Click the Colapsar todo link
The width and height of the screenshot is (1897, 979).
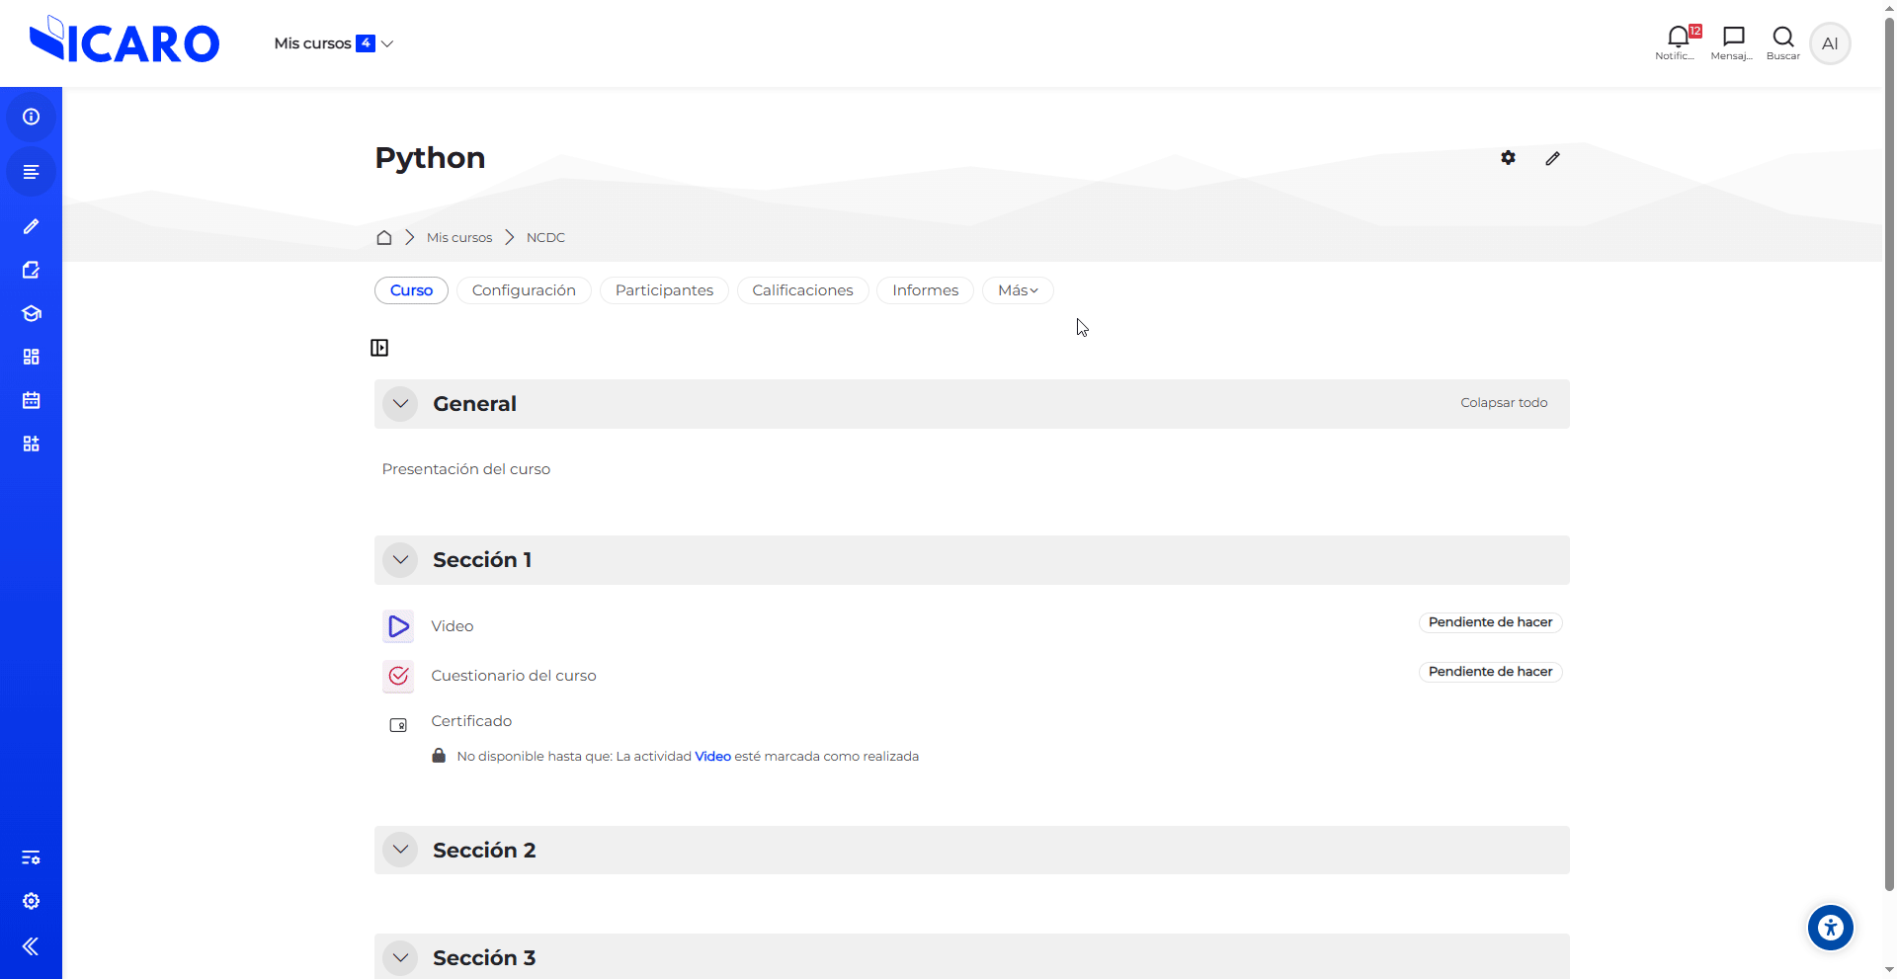point(1504,403)
